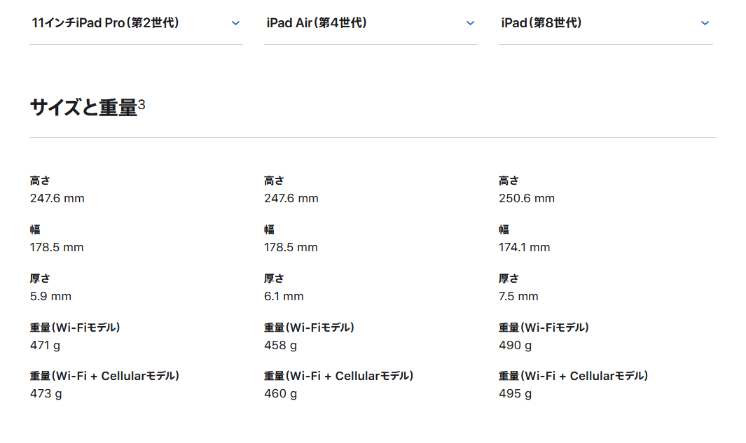Select the 490 g Wi-Fi weight
746x443 pixels.
click(x=515, y=345)
